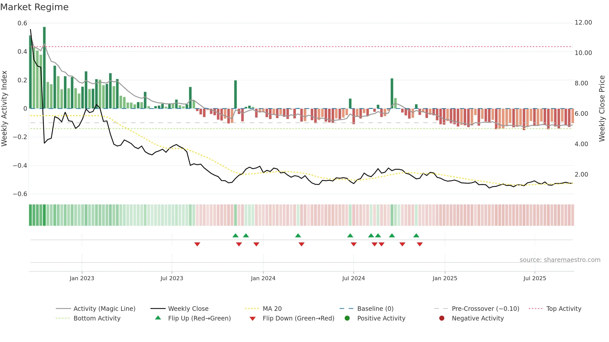The image size is (609, 342).
Task: Click the red flip-down marker at Jul 2024
Action: click(x=354, y=244)
